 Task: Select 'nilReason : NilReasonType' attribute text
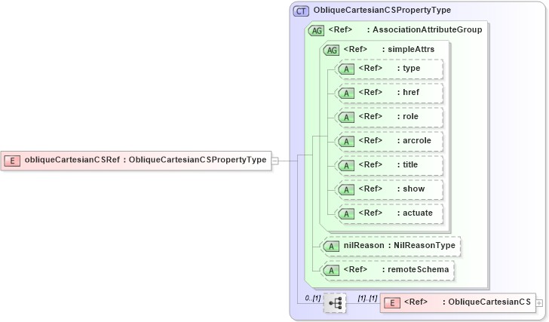pyautogui.click(x=399, y=245)
